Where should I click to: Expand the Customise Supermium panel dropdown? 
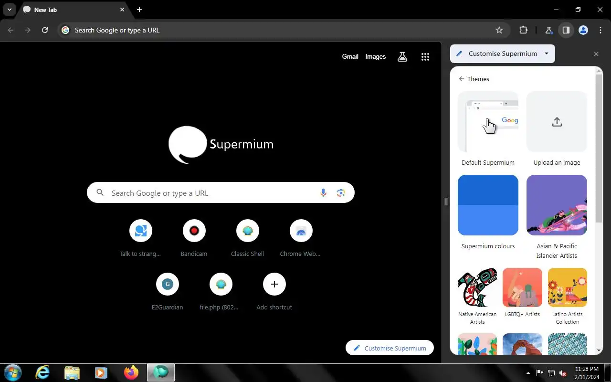547,53
